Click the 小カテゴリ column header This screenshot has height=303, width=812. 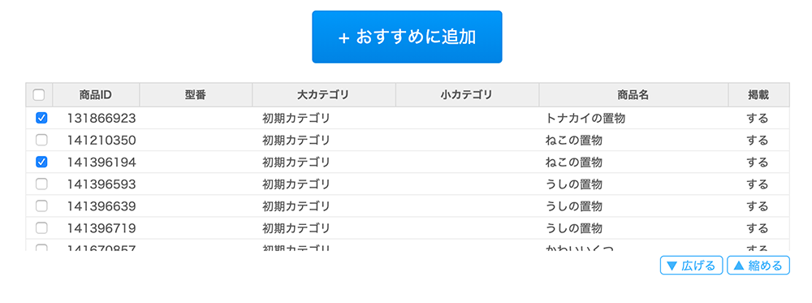tap(467, 95)
